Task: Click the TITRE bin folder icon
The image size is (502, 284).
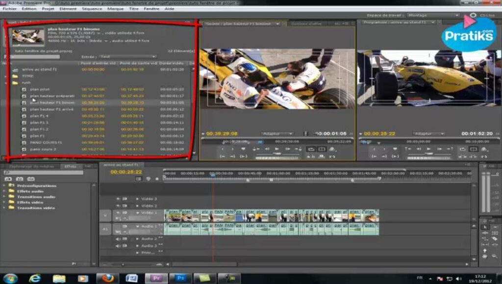Action: (x=15, y=76)
